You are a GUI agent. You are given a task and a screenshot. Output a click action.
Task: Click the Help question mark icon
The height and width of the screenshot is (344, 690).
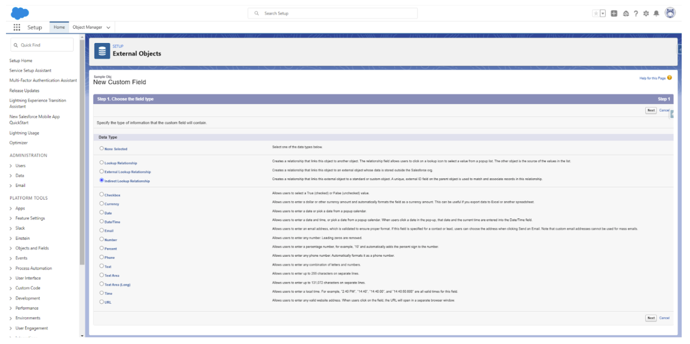pos(635,13)
